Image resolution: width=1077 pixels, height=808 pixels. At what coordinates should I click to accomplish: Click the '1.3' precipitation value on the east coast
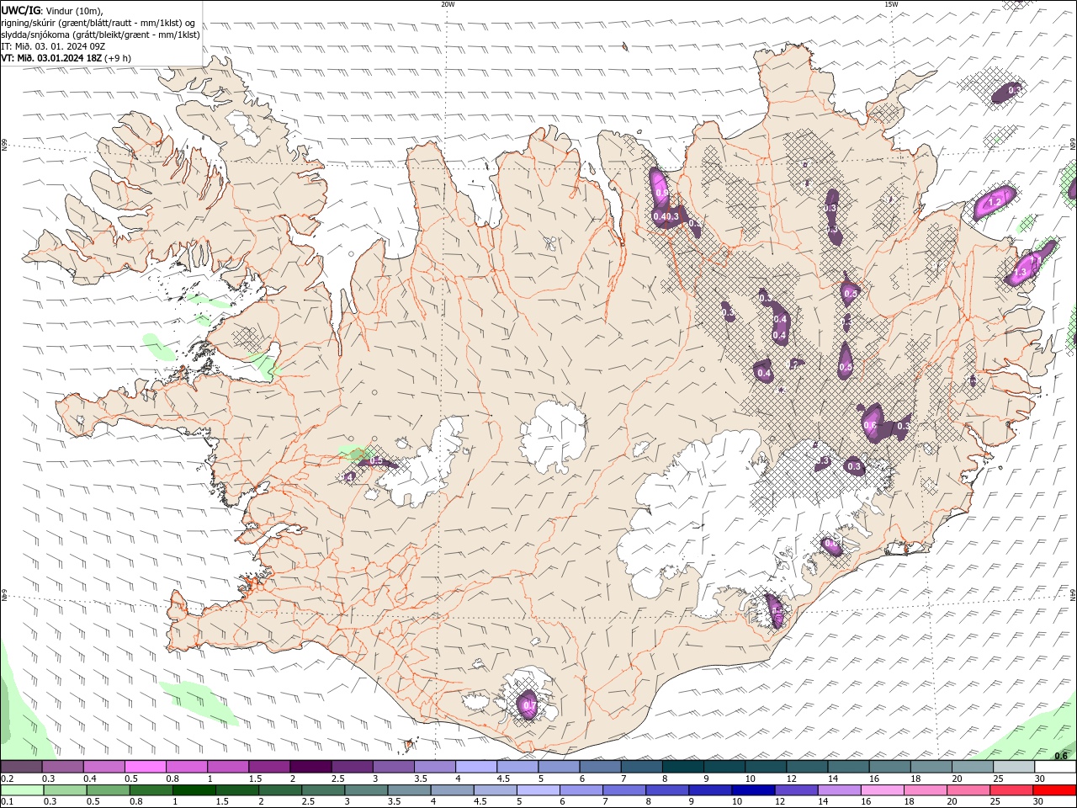(x=1021, y=273)
